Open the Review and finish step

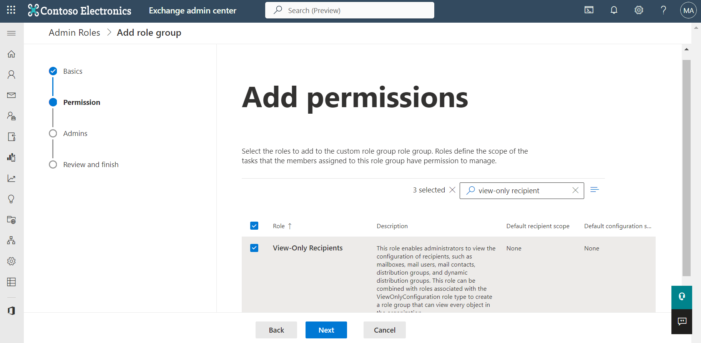91,164
